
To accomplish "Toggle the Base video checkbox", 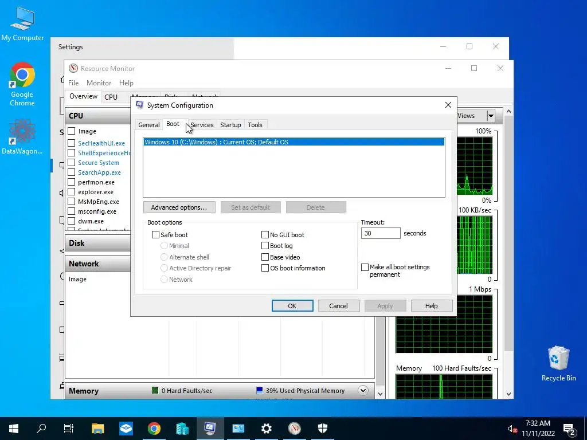I will coord(265,257).
